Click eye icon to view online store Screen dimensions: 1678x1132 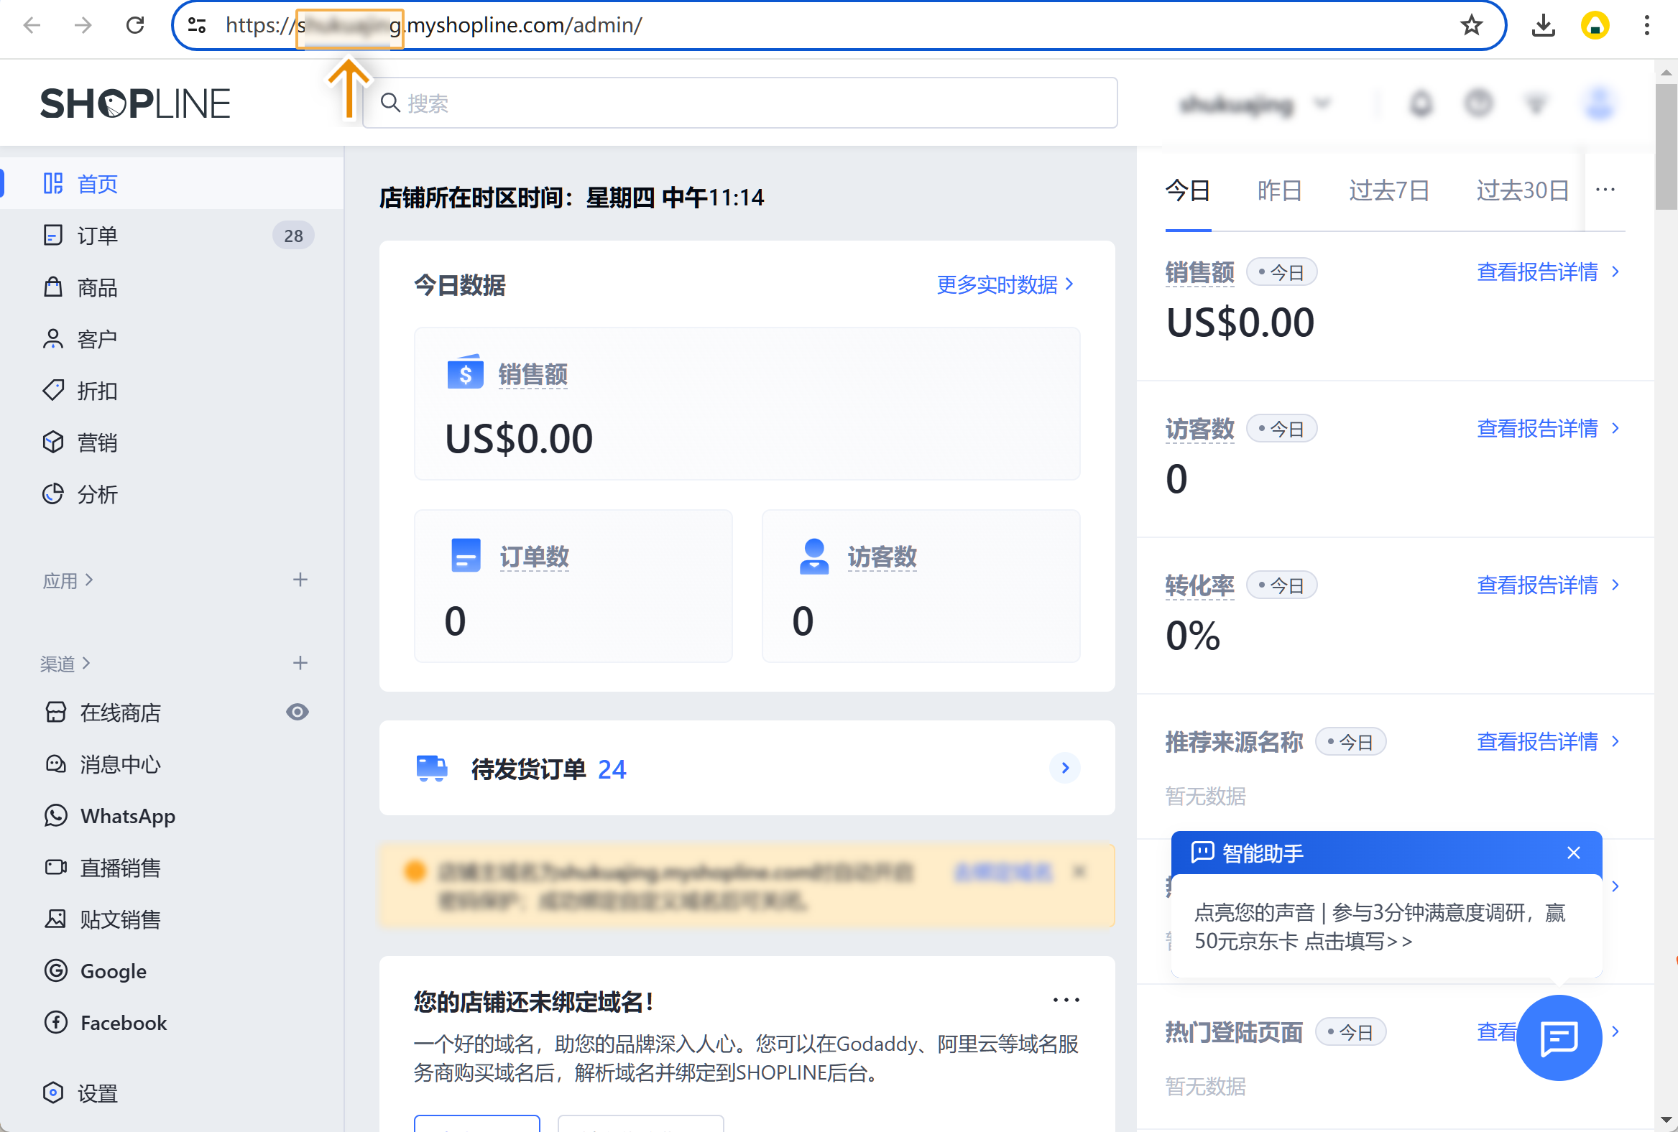point(297,712)
